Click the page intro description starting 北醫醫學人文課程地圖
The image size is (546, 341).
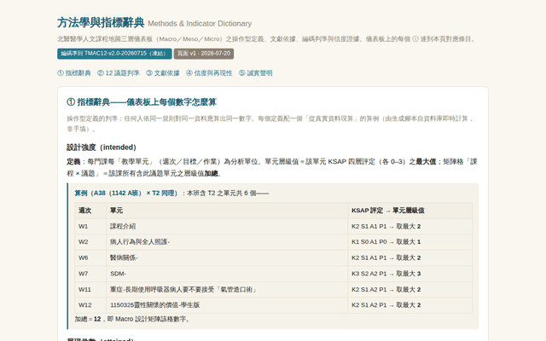[x=267, y=39]
